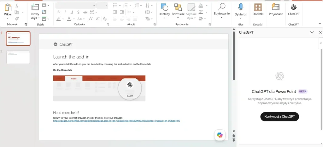This screenshot has height=147, width=323.
Task: Increase list indent level
Action: [x=122, y=12]
